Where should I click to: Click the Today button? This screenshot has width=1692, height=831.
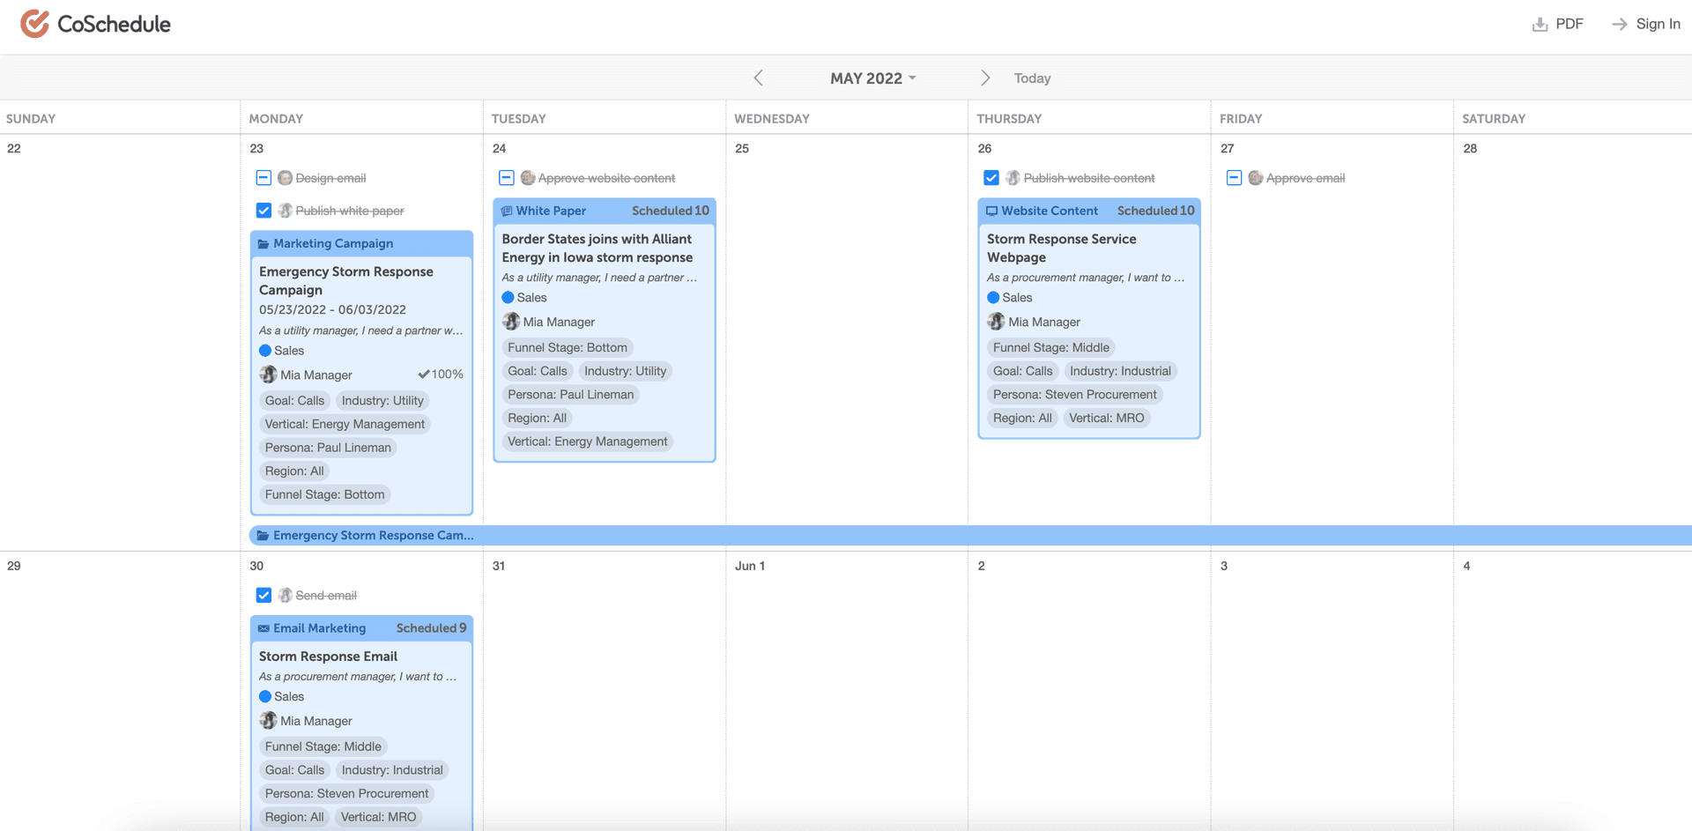point(1031,78)
